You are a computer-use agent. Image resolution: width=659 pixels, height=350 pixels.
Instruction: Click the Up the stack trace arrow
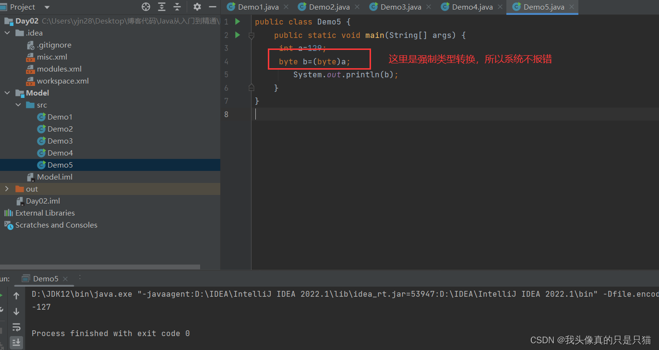click(16, 296)
